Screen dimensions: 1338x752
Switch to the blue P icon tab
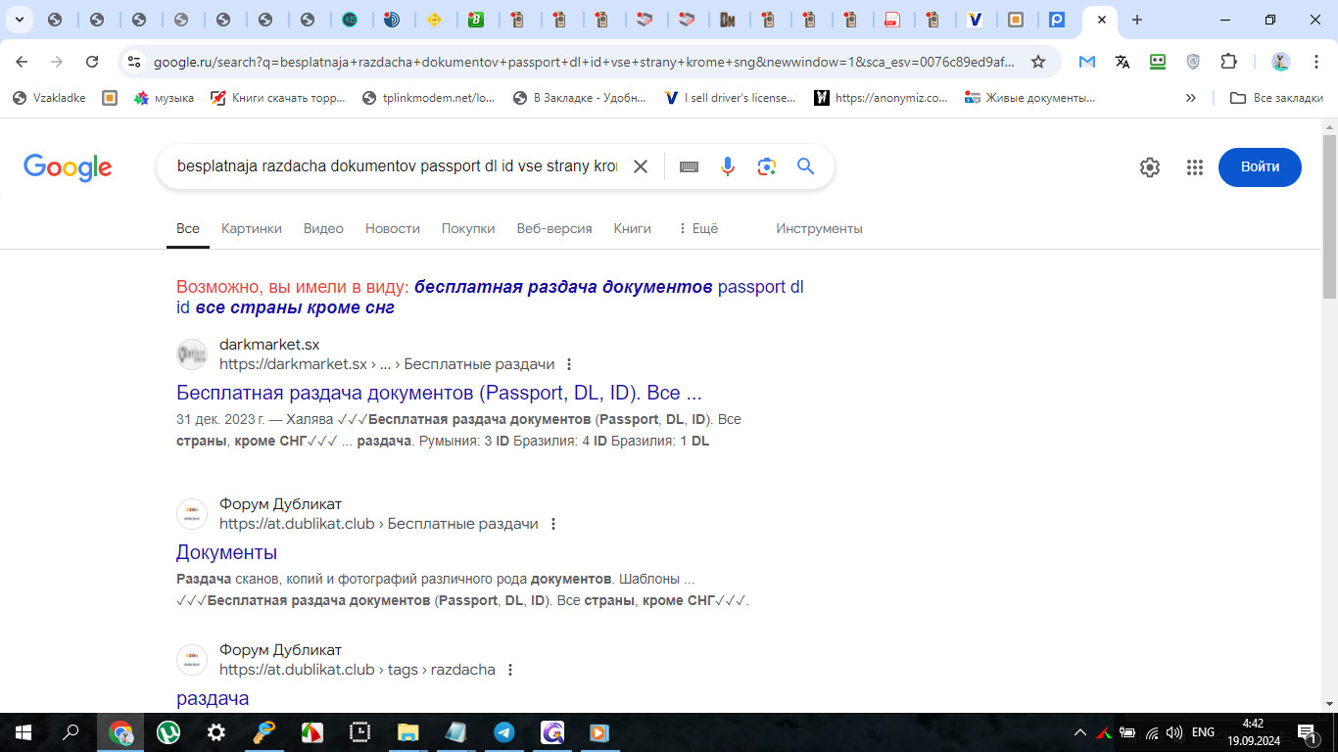[x=1057, y=20]
